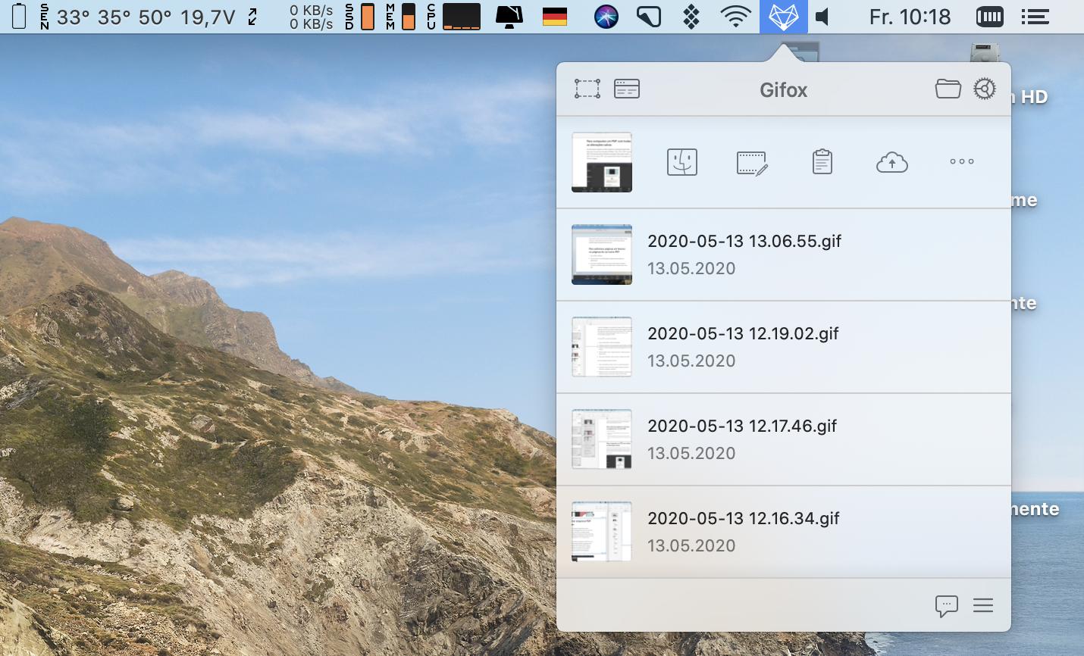Viewport: 1084px width, 656px height.
Task: Click the Gifox fox menu bar icon
Action: click(784, 17)
